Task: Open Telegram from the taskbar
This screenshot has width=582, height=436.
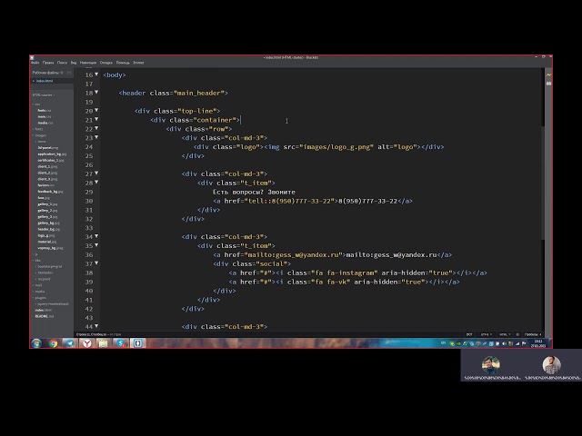Action: (70, 343)
